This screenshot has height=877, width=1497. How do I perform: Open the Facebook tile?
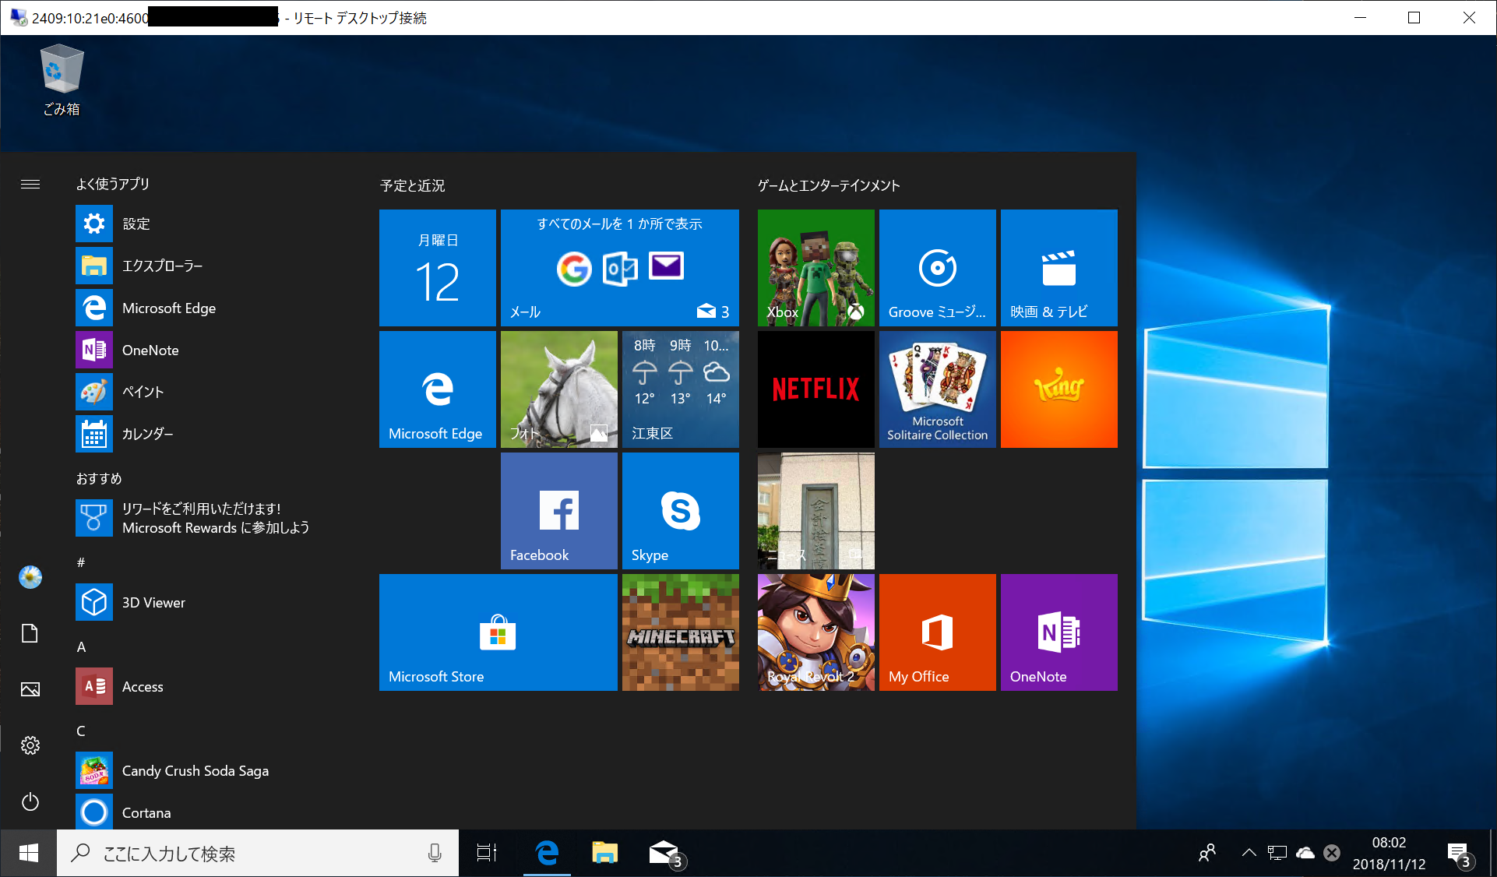click(x=558, y=510)
